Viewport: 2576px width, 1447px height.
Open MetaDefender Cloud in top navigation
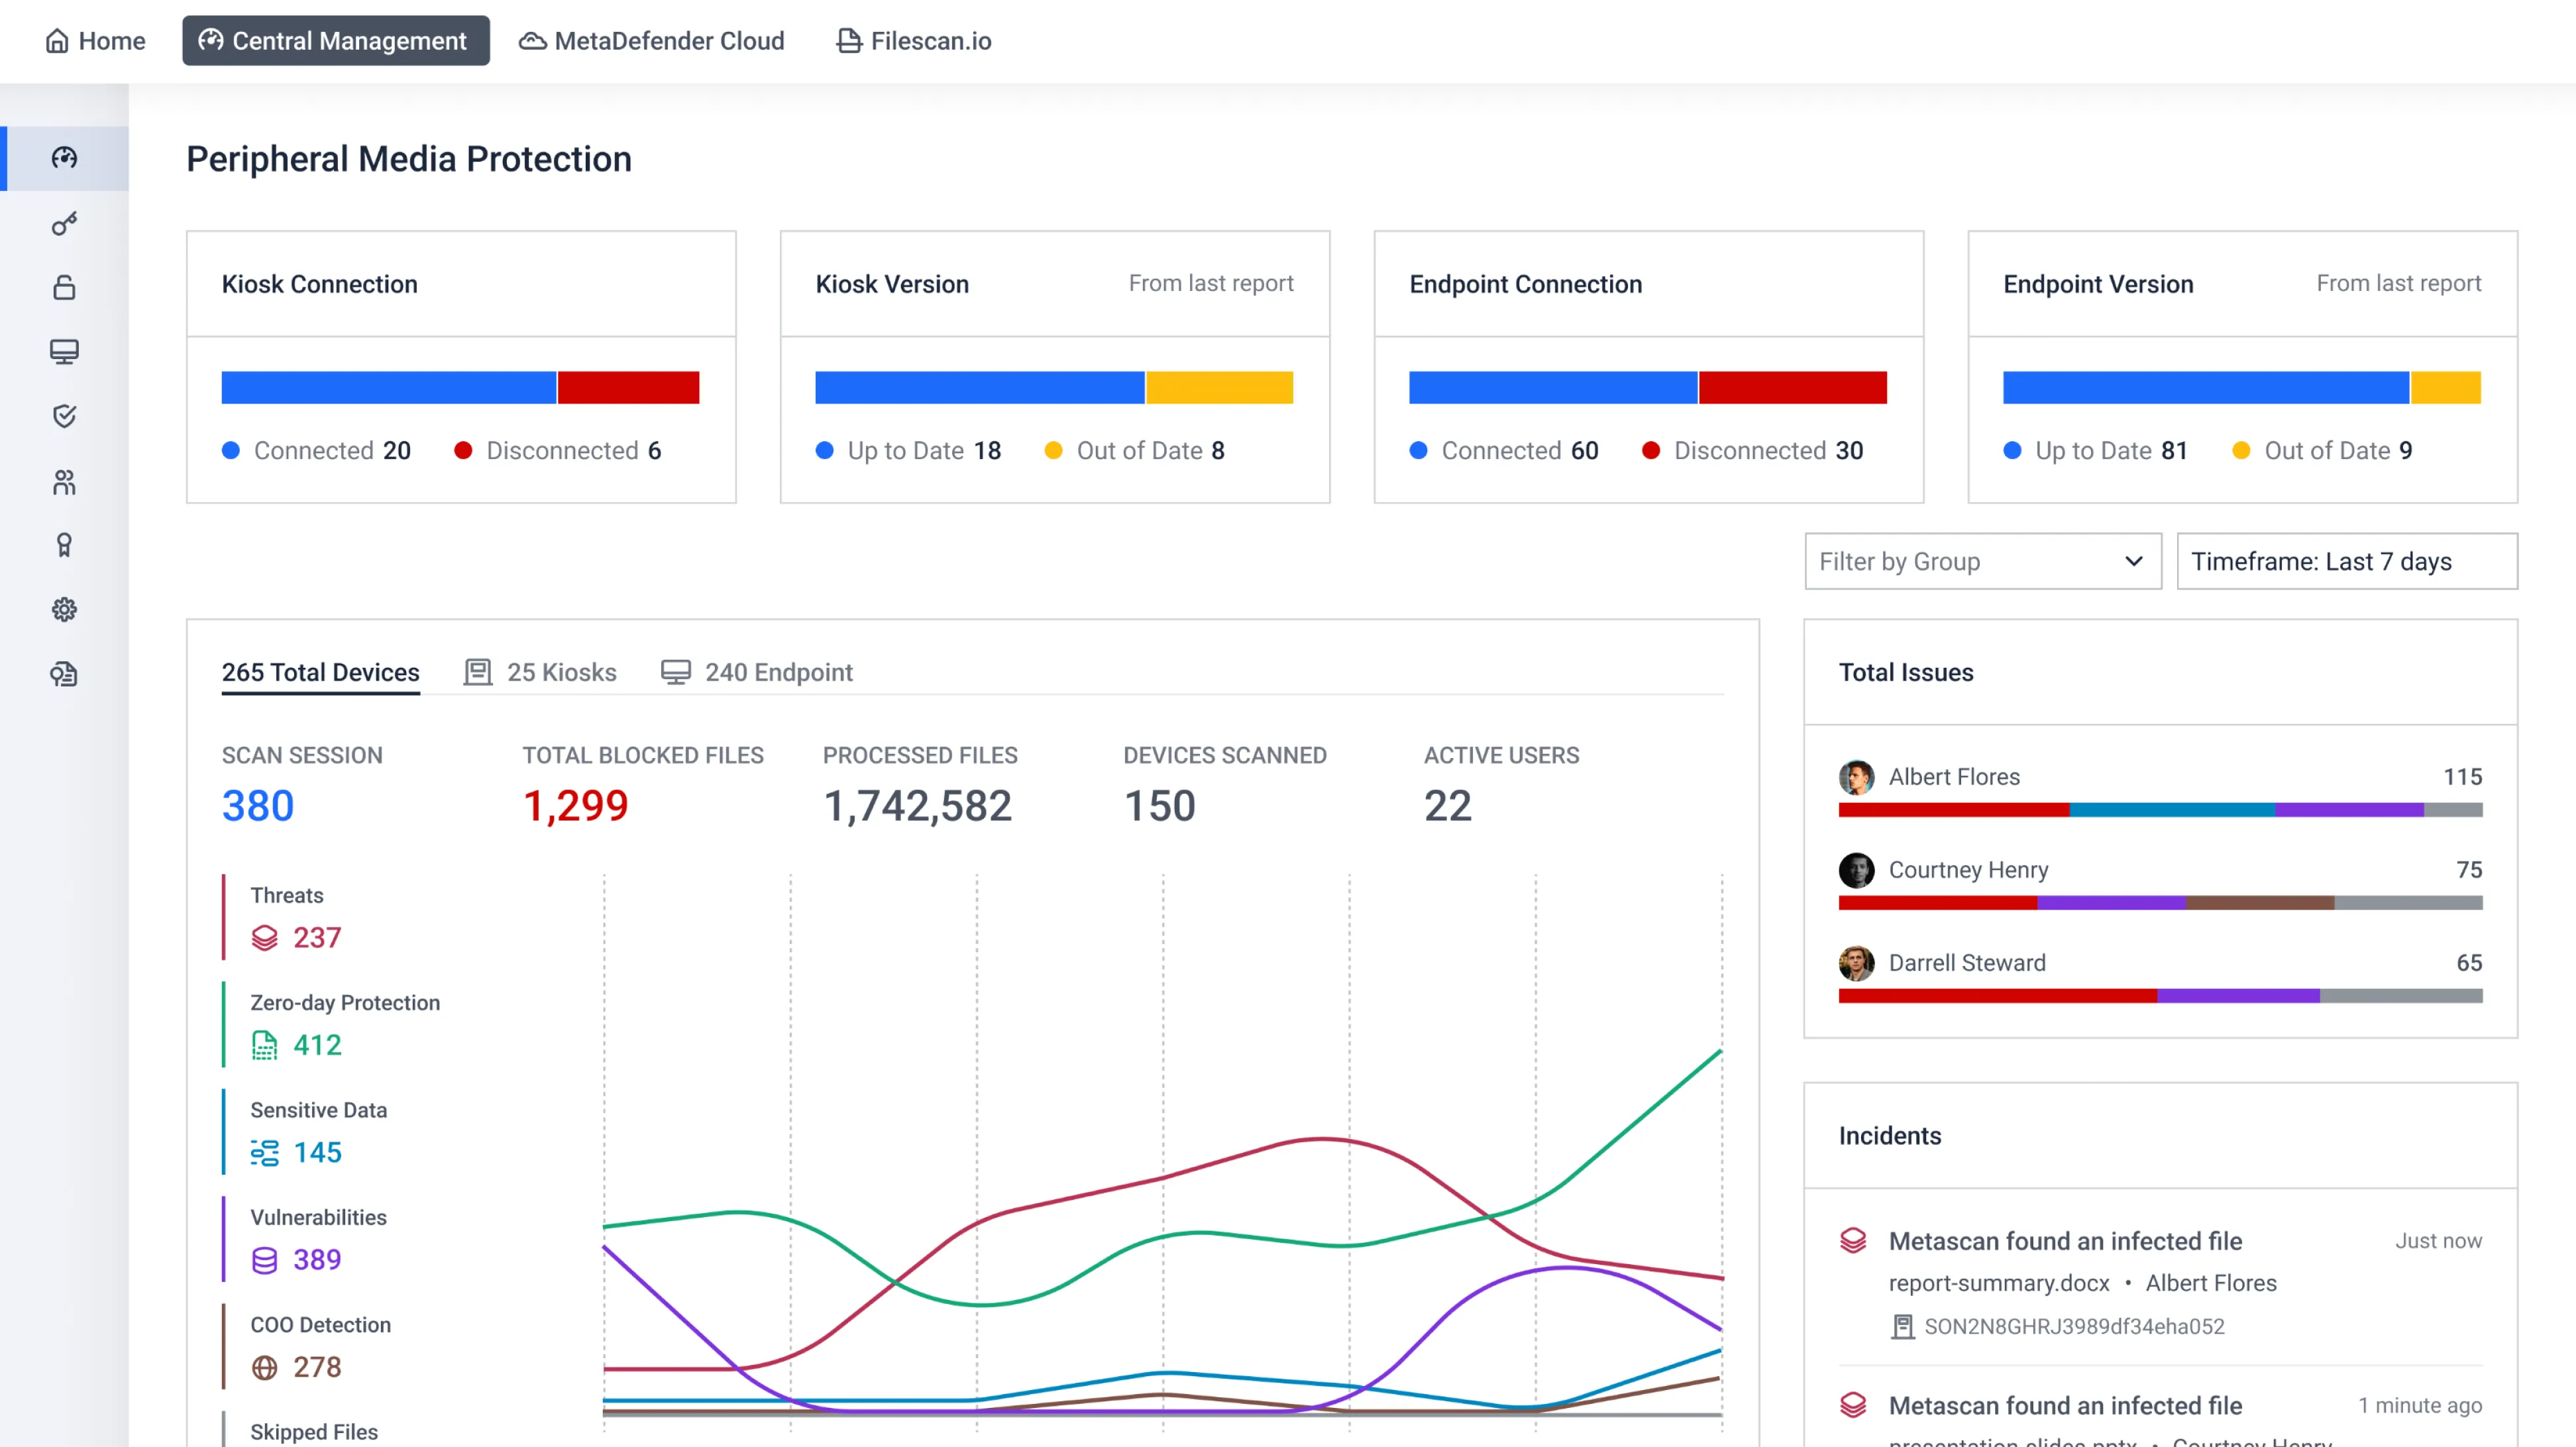click(652, 41)
